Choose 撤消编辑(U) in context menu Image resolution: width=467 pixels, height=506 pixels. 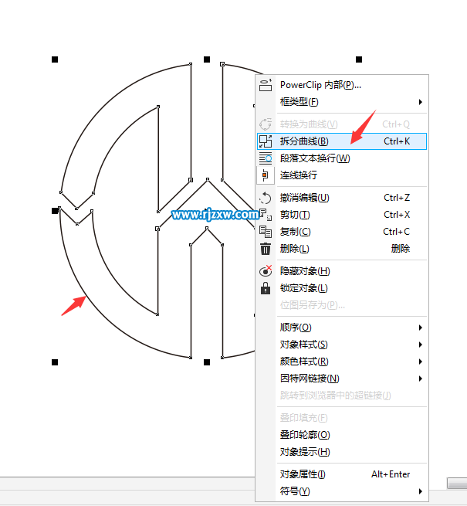coord(342,198)
